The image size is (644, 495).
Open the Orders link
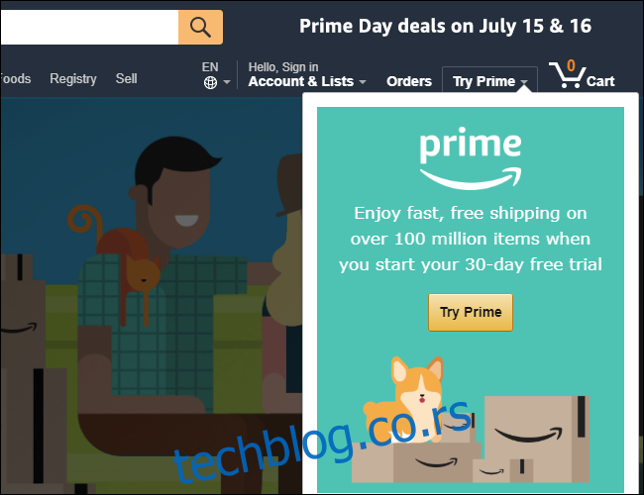click(x=409, y=81)
